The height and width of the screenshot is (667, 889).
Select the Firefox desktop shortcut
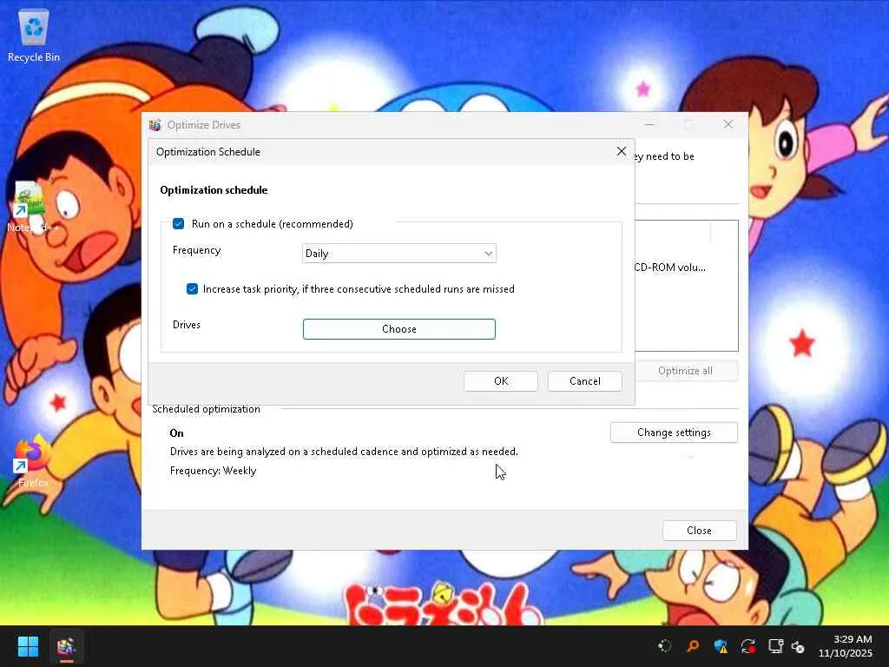coord(33,462)
